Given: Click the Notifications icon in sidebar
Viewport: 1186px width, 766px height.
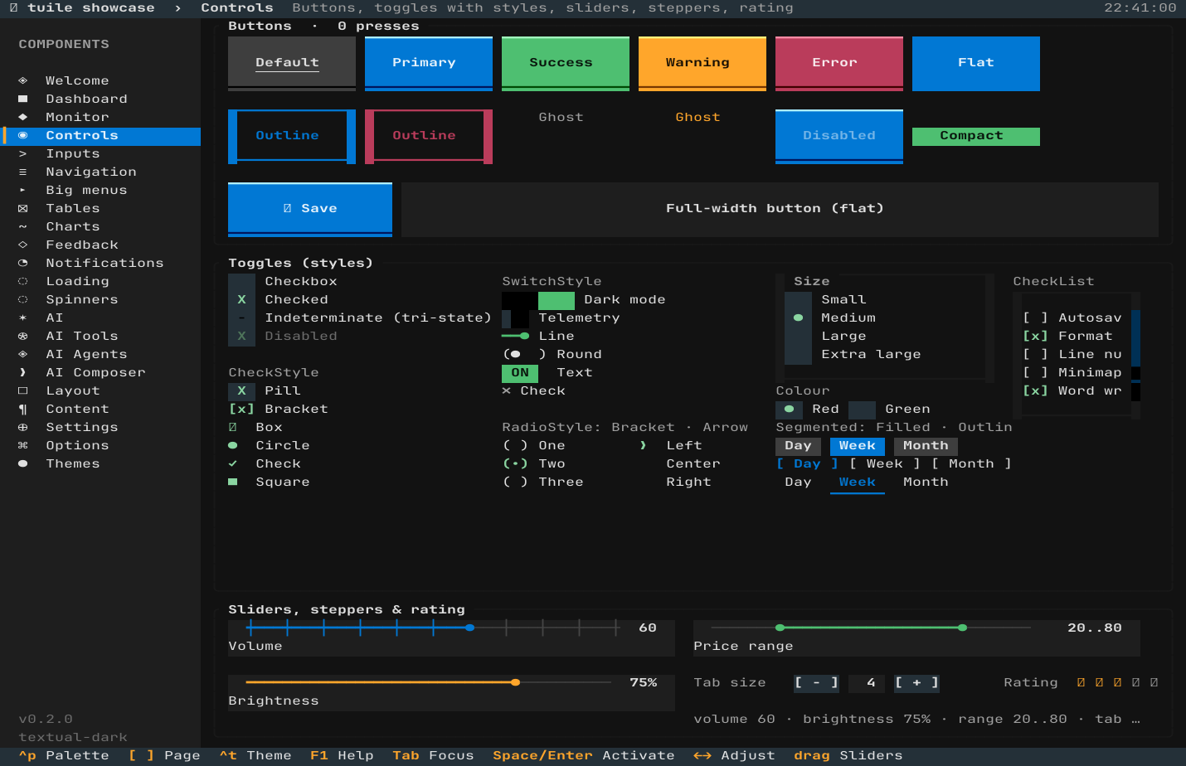Looking at the screenshot, I should pyautogui.click(x=23, y=263).
